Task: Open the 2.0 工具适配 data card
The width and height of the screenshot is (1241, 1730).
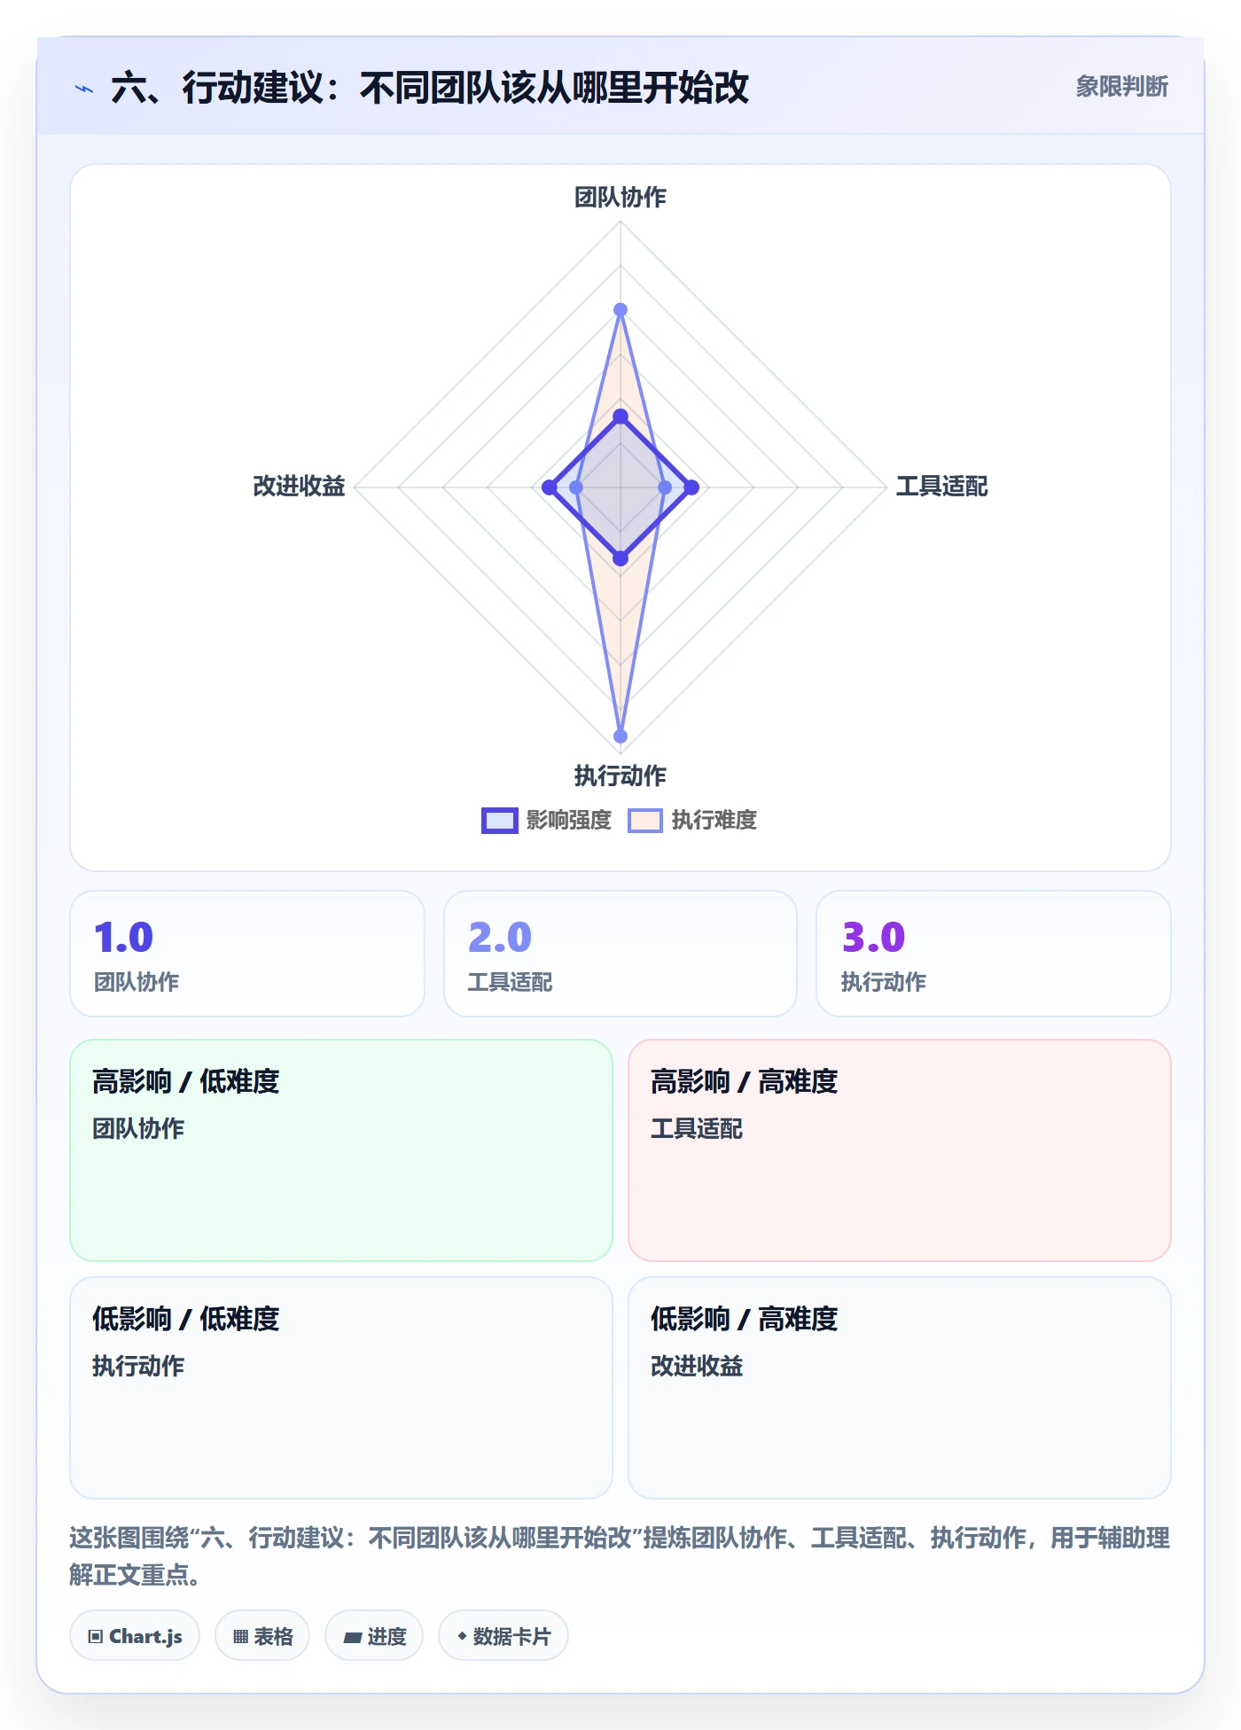Action: click(x=620, y=954)
